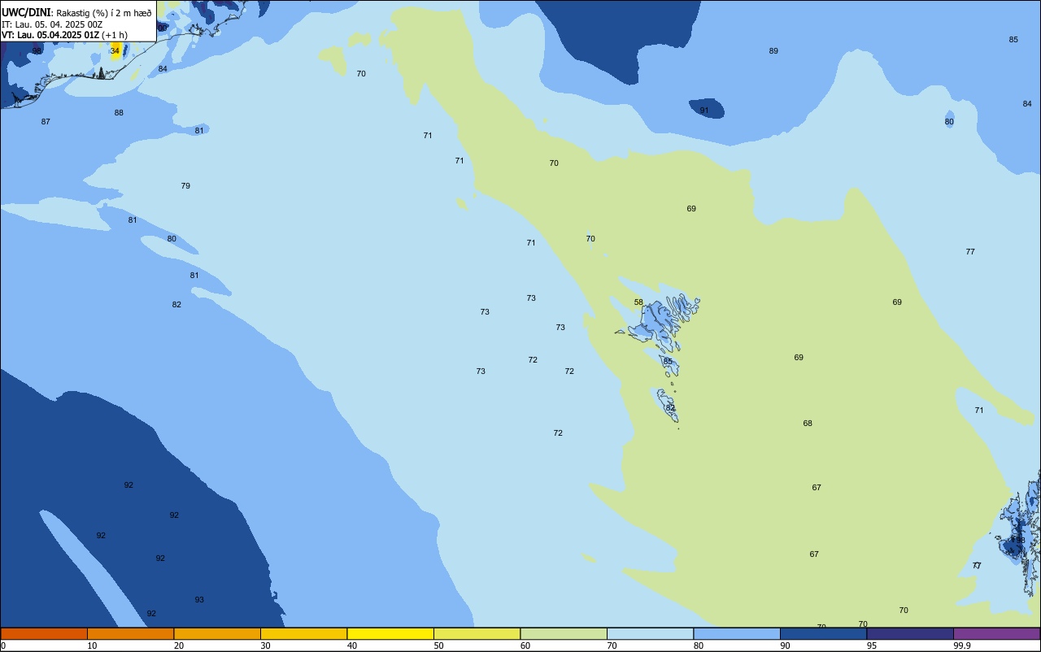Viewport: 1041px width, 652px height.
Task: Click the legend tick label 10
Action: [93, 645]
